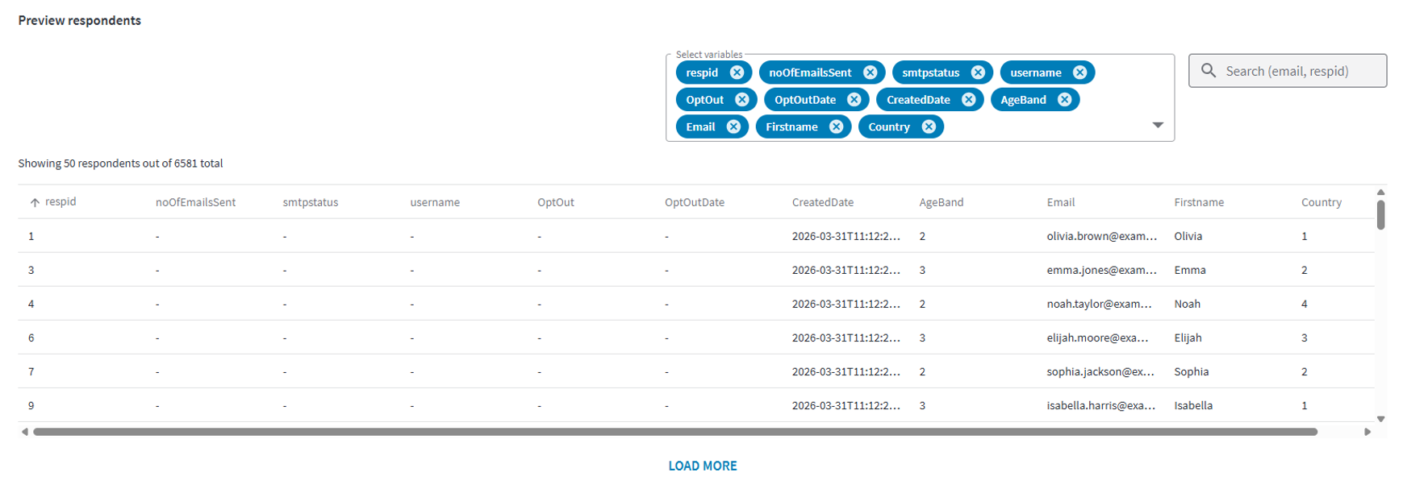Click the Country column header
This screenshot has height=493, width=1407.
(1321, 202)
